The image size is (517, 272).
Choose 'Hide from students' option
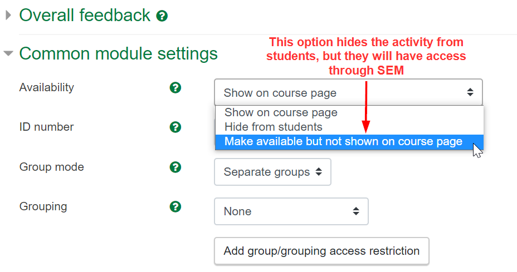pos(273,127)
